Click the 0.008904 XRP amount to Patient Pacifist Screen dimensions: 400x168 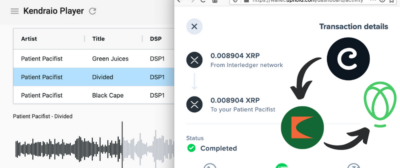point(235,100)
